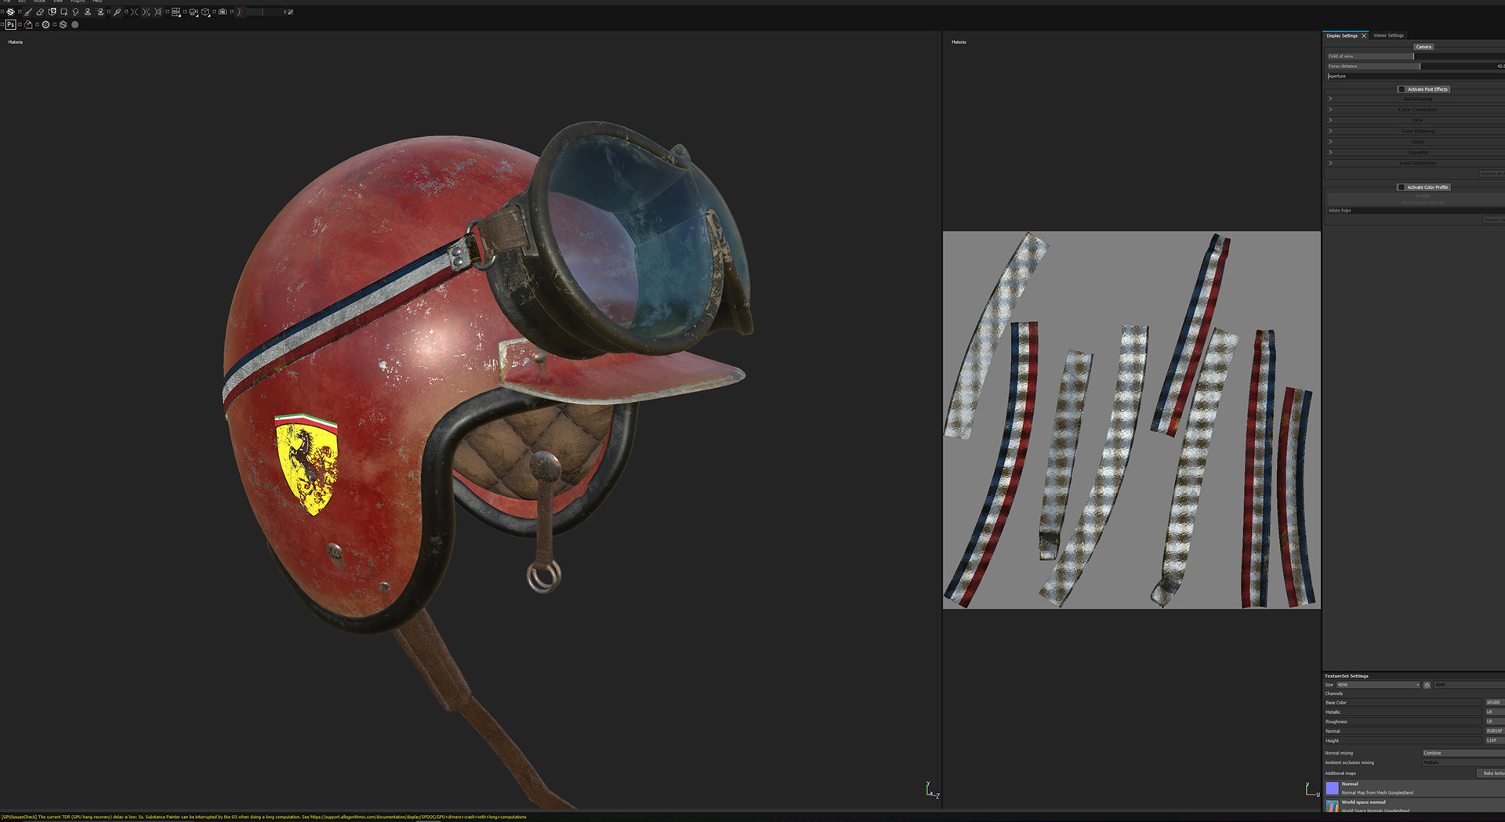Click Restore defaults below Lens Distortion
The width and height of the screenshot is (1505, 822).
coord(1492,174)
